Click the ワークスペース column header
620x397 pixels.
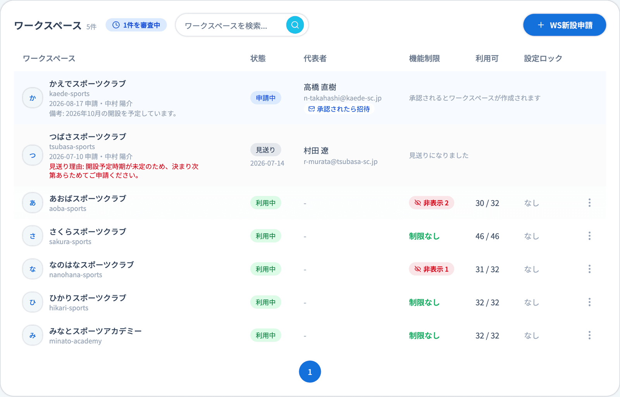point(49,58)
